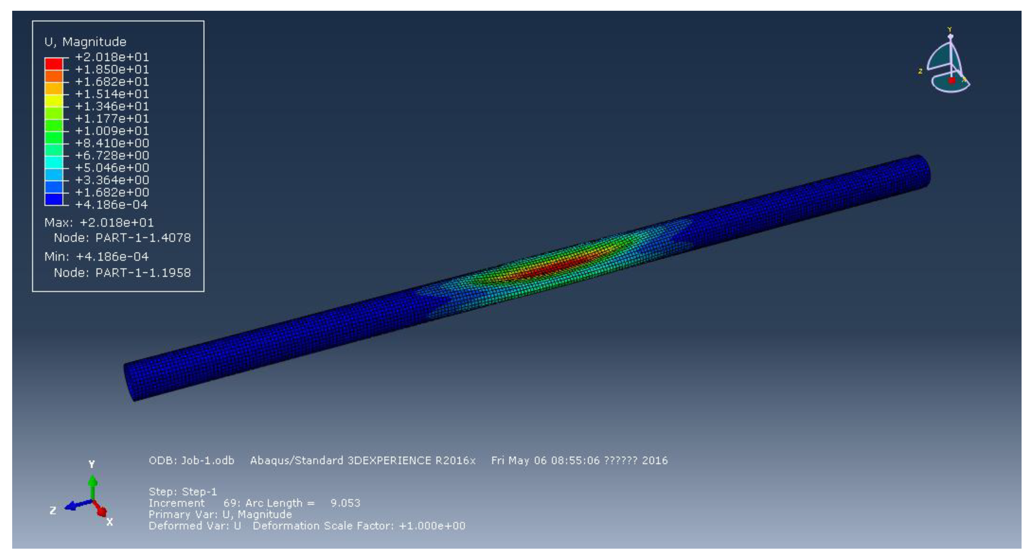
Task: Click the 3D compass red center square
Action: (952, 80)
